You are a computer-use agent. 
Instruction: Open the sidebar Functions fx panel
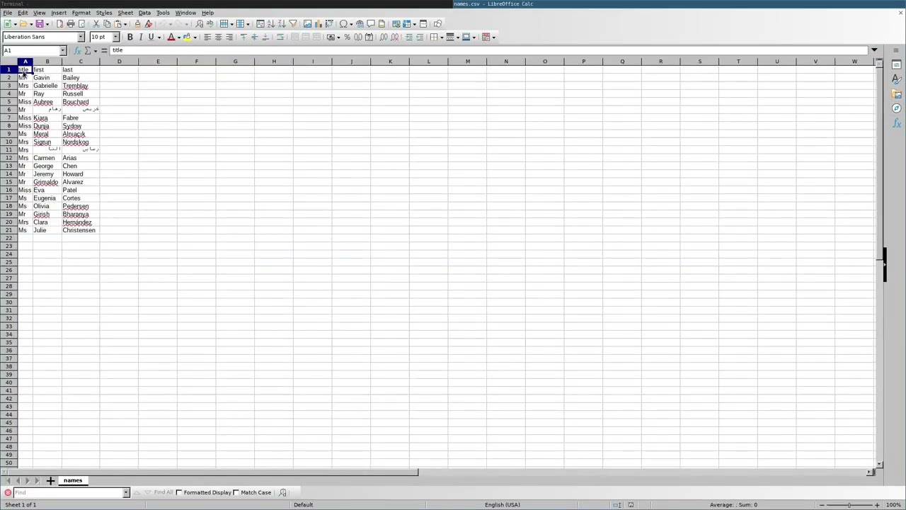897,123
